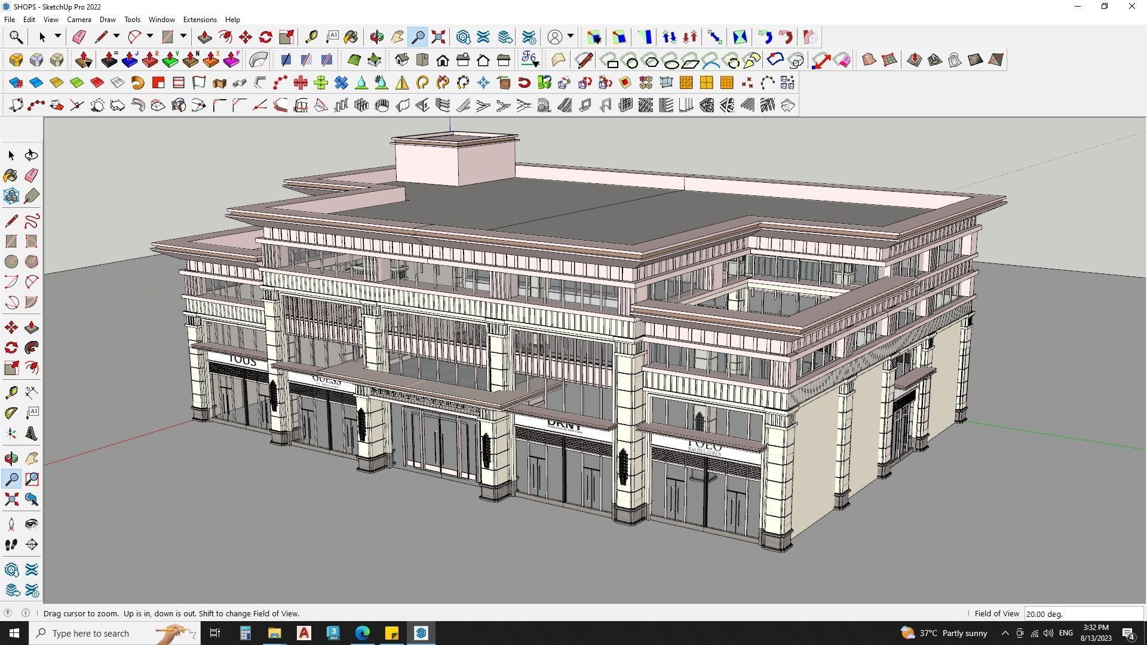Open the Extensions menu
This screenshot has height=645, width=1147.
(x=200, y=19)
